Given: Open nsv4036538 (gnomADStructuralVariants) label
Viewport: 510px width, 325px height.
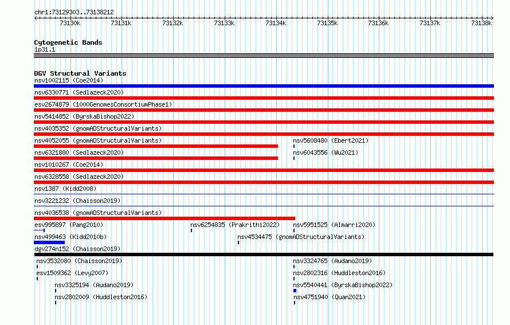Looking at the screenshot, I should 98,213.
